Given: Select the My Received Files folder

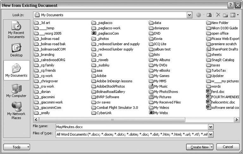Looking at the screenshot, I should pyautogui.click(x=165, y=102).
